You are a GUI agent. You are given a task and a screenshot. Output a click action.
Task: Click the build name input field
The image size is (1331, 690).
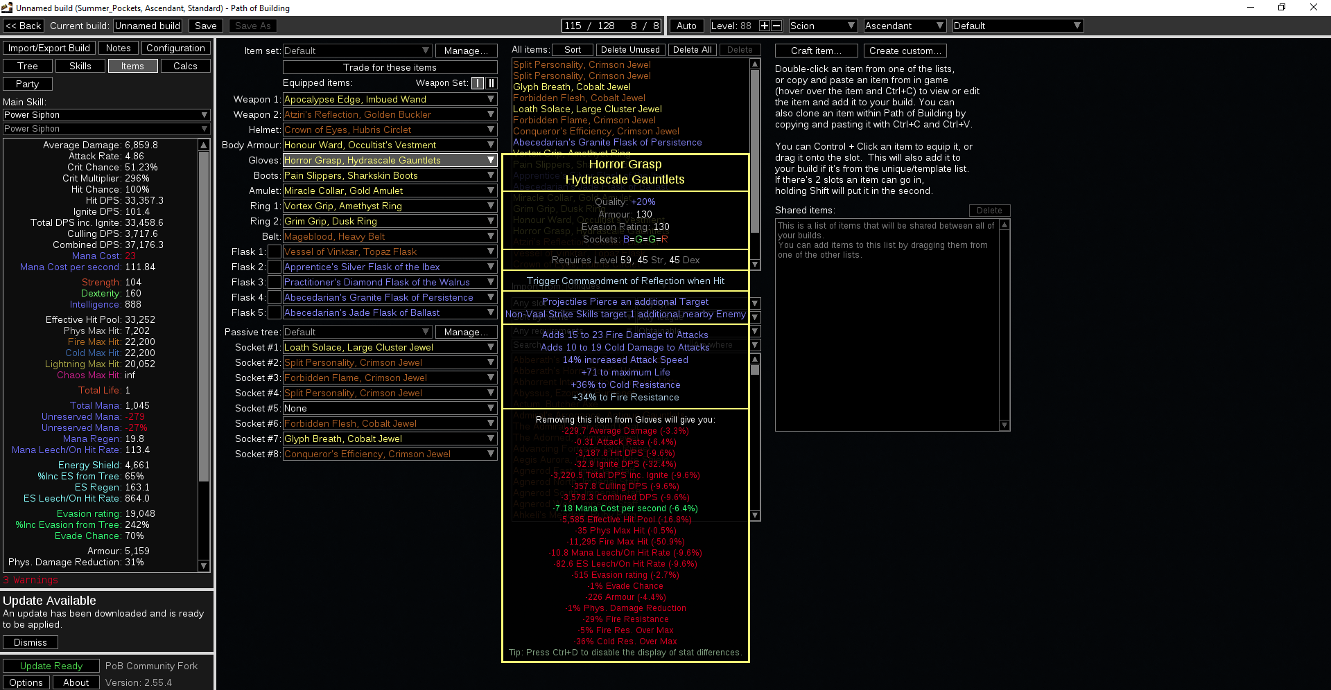click(x=148, y=26)
